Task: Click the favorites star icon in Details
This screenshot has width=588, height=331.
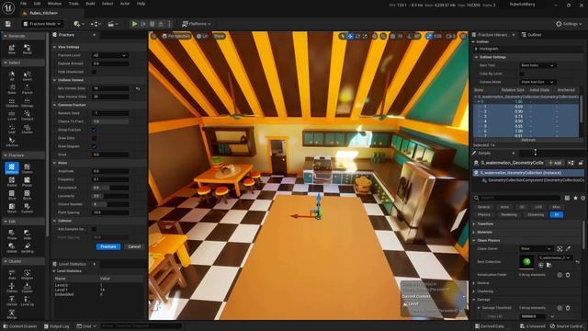Action: click(575, 198)
